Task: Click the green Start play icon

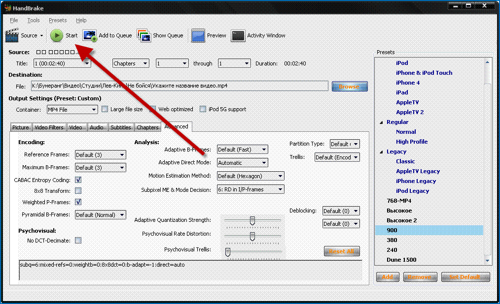Action: (56, 35)
